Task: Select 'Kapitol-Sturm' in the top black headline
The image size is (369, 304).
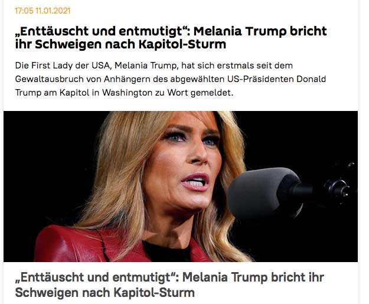Action: coord(182,44)
